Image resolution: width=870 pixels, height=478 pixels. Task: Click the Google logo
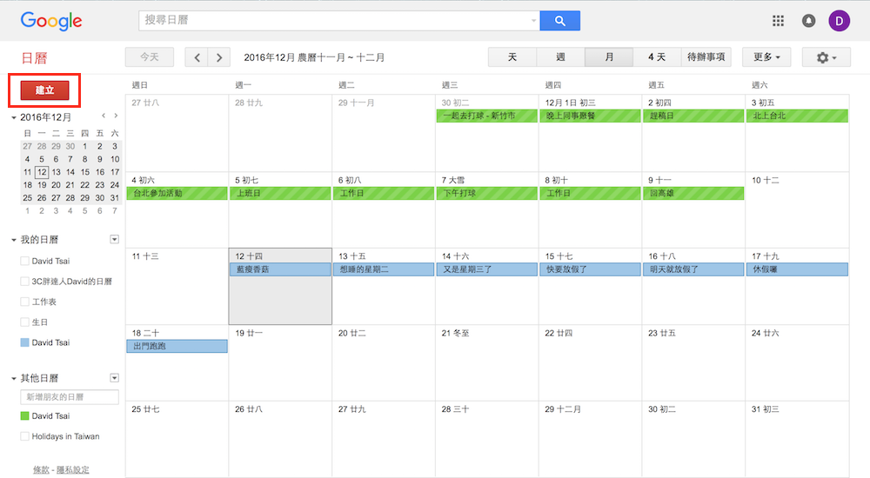(51, 22)
